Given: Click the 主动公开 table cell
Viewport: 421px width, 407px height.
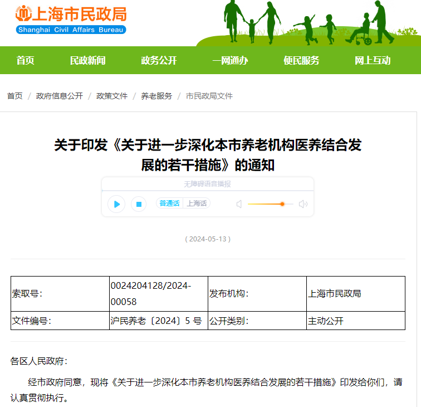Looking at the screenshot, I should pos(356,321).
